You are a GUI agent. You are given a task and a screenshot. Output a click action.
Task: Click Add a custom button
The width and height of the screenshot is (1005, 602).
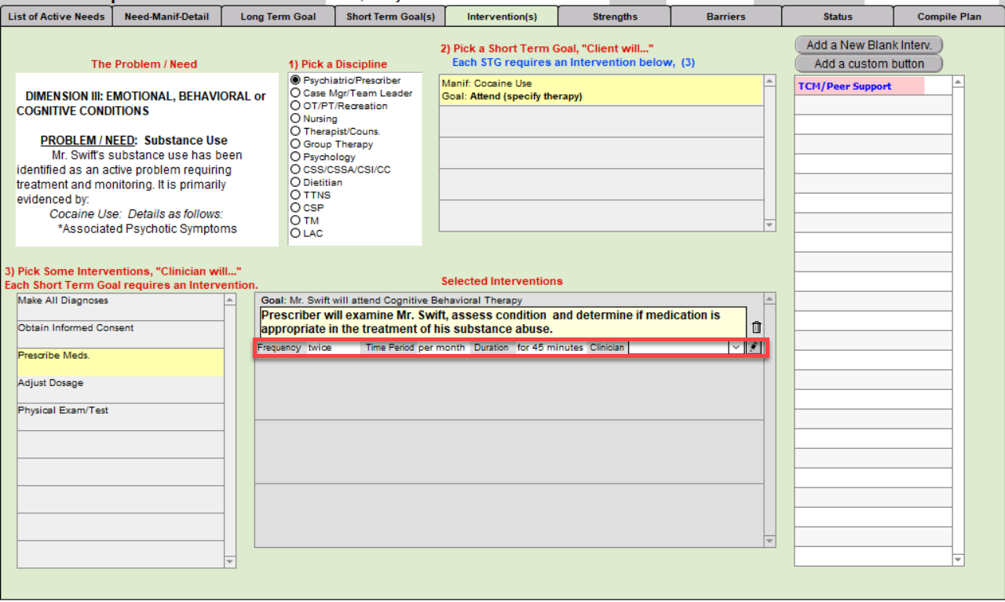point(868,64)
